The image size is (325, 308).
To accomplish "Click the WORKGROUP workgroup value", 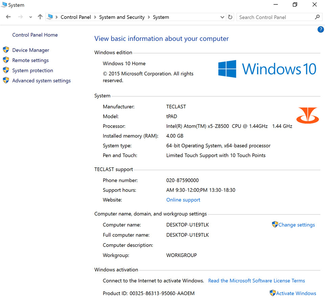I will click(x=181, y=255).
